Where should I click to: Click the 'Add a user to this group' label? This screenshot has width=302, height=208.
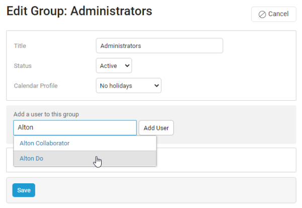(46, 114)
